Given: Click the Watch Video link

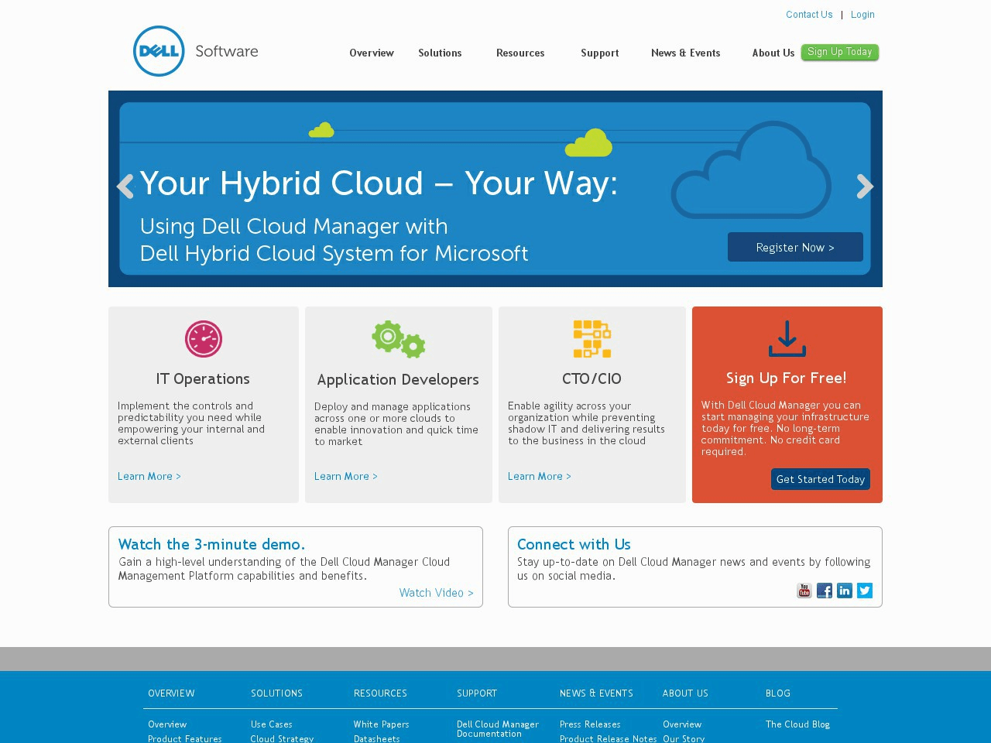Looking at the screenshot, I should tap(437, 593).
